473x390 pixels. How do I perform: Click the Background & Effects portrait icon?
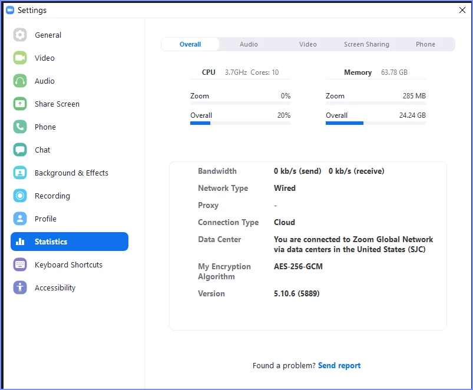coord(20,173)
